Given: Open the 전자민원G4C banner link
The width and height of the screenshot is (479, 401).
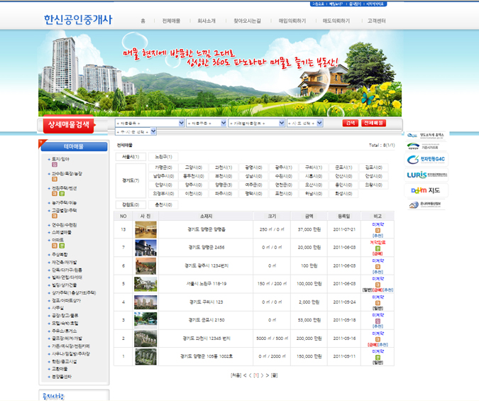Looking at the screenshot, I should point(426,160).
